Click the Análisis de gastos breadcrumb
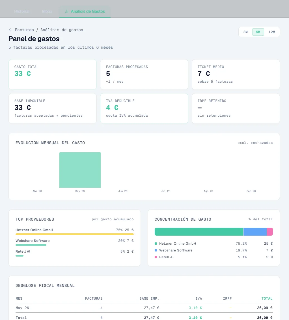This screenshot has height=320, width=289. [62, 30]
